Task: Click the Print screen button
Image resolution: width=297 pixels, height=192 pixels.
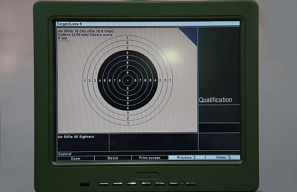Action: pos(149,158)
